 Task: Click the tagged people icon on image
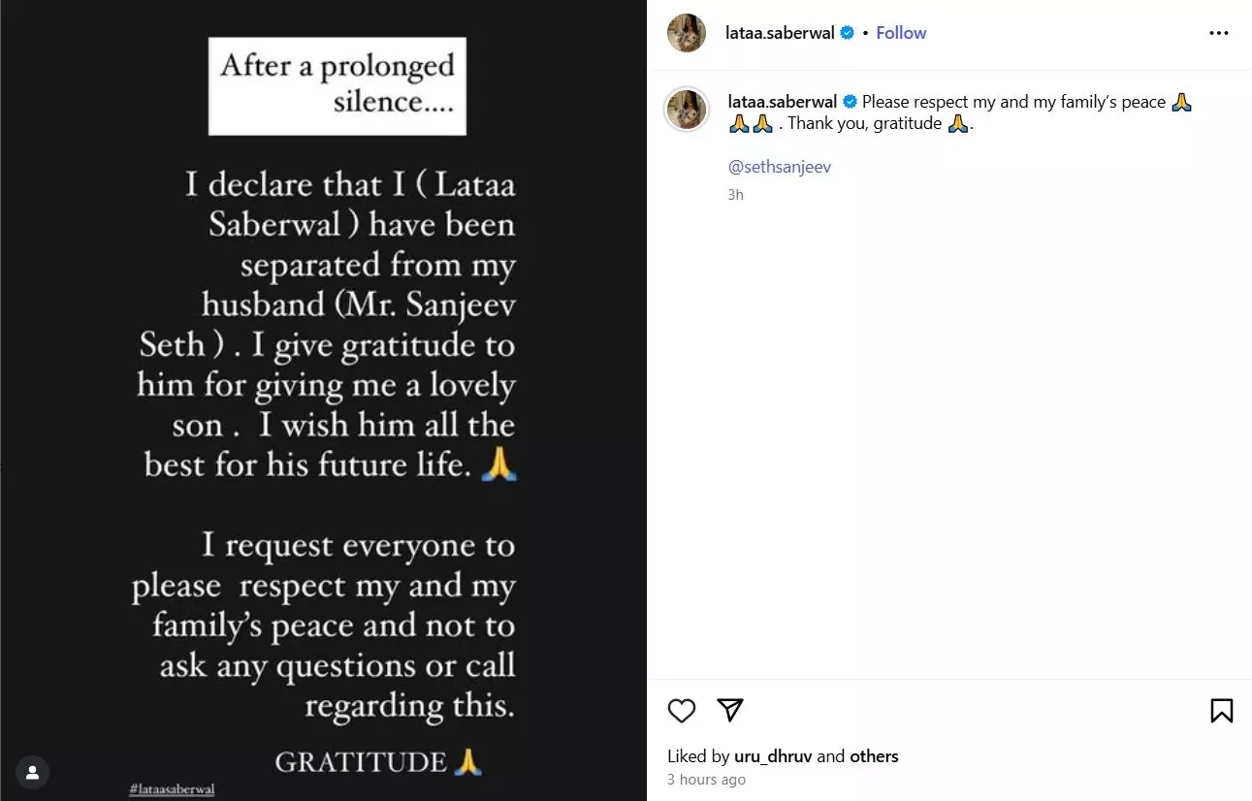pyautogui.click(x=33, y=772)
